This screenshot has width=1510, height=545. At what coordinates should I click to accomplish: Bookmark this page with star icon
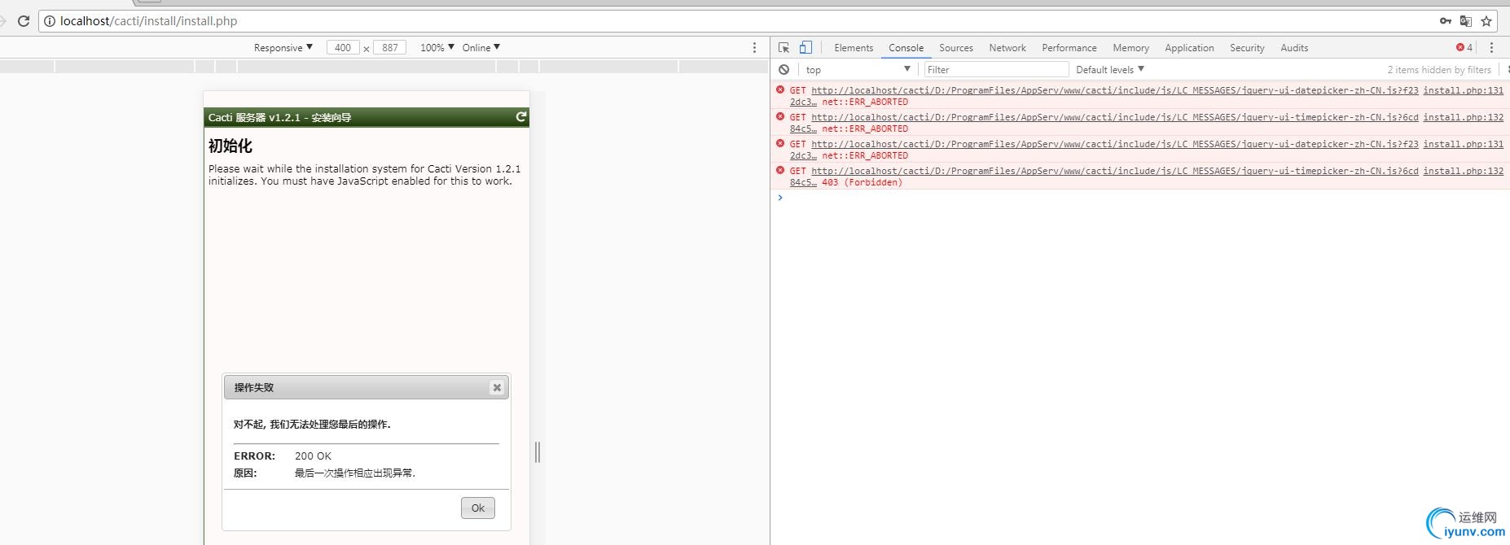click(x=1486, y=21)
